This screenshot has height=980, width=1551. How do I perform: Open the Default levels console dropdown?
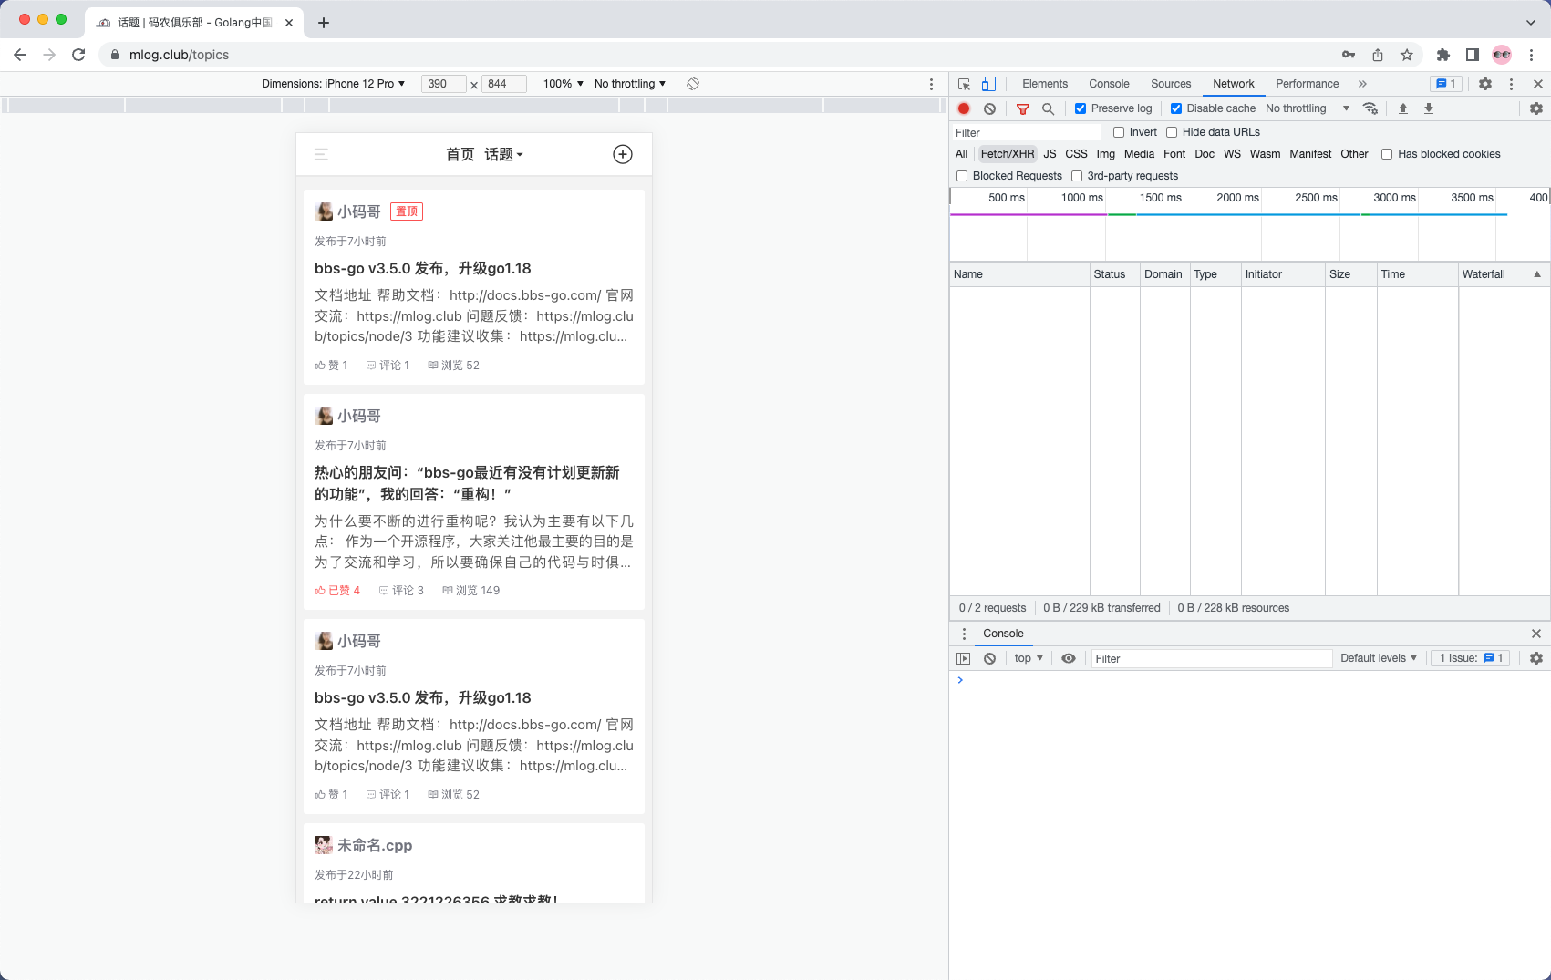tap(1379, 658)
